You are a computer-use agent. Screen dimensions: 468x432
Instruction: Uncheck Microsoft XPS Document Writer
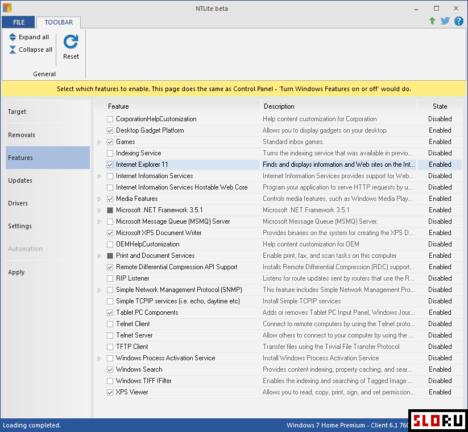tap(110, 233)
